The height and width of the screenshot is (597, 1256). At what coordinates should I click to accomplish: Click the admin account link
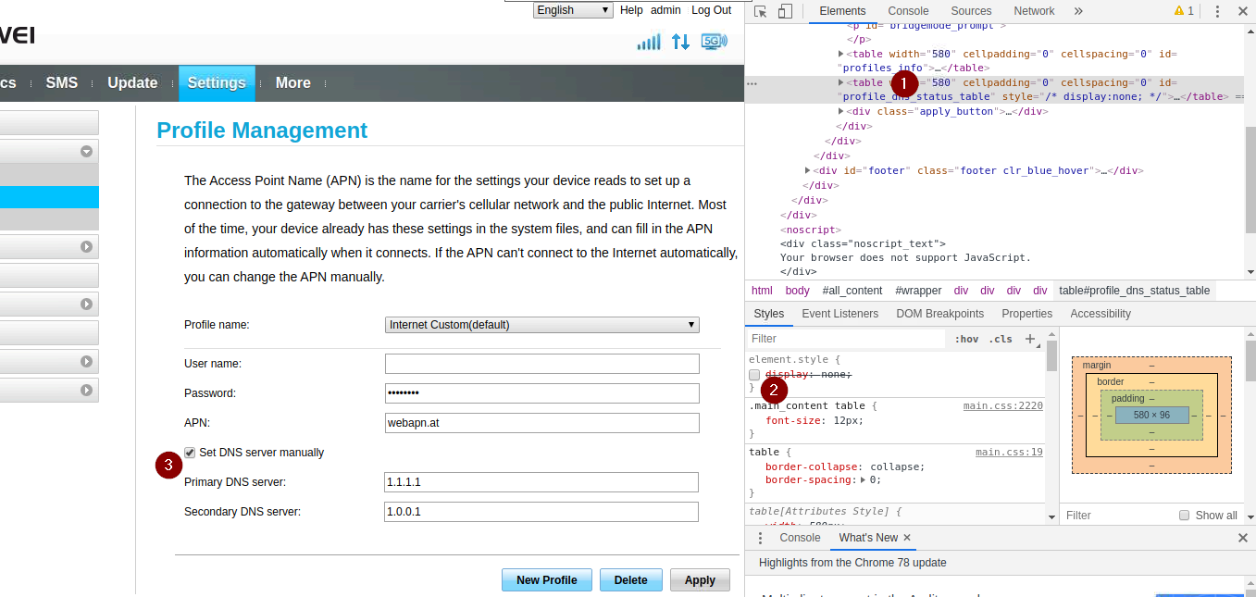click(665, 10)
